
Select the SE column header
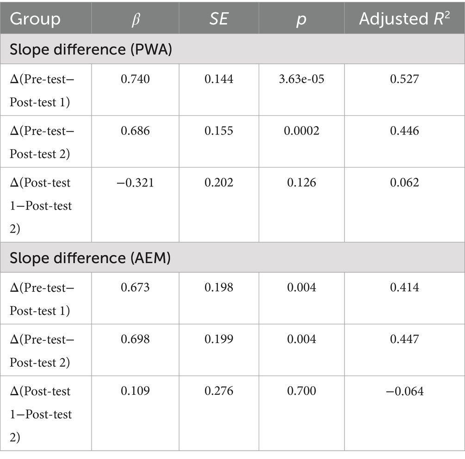(218, 19)
